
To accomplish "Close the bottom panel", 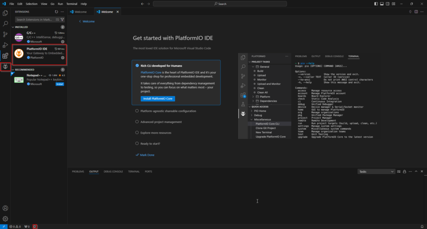I will pos(422,172).
